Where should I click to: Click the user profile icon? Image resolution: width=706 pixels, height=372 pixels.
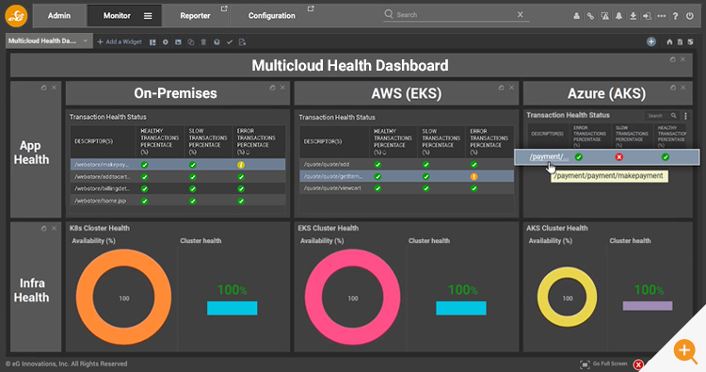576,16
